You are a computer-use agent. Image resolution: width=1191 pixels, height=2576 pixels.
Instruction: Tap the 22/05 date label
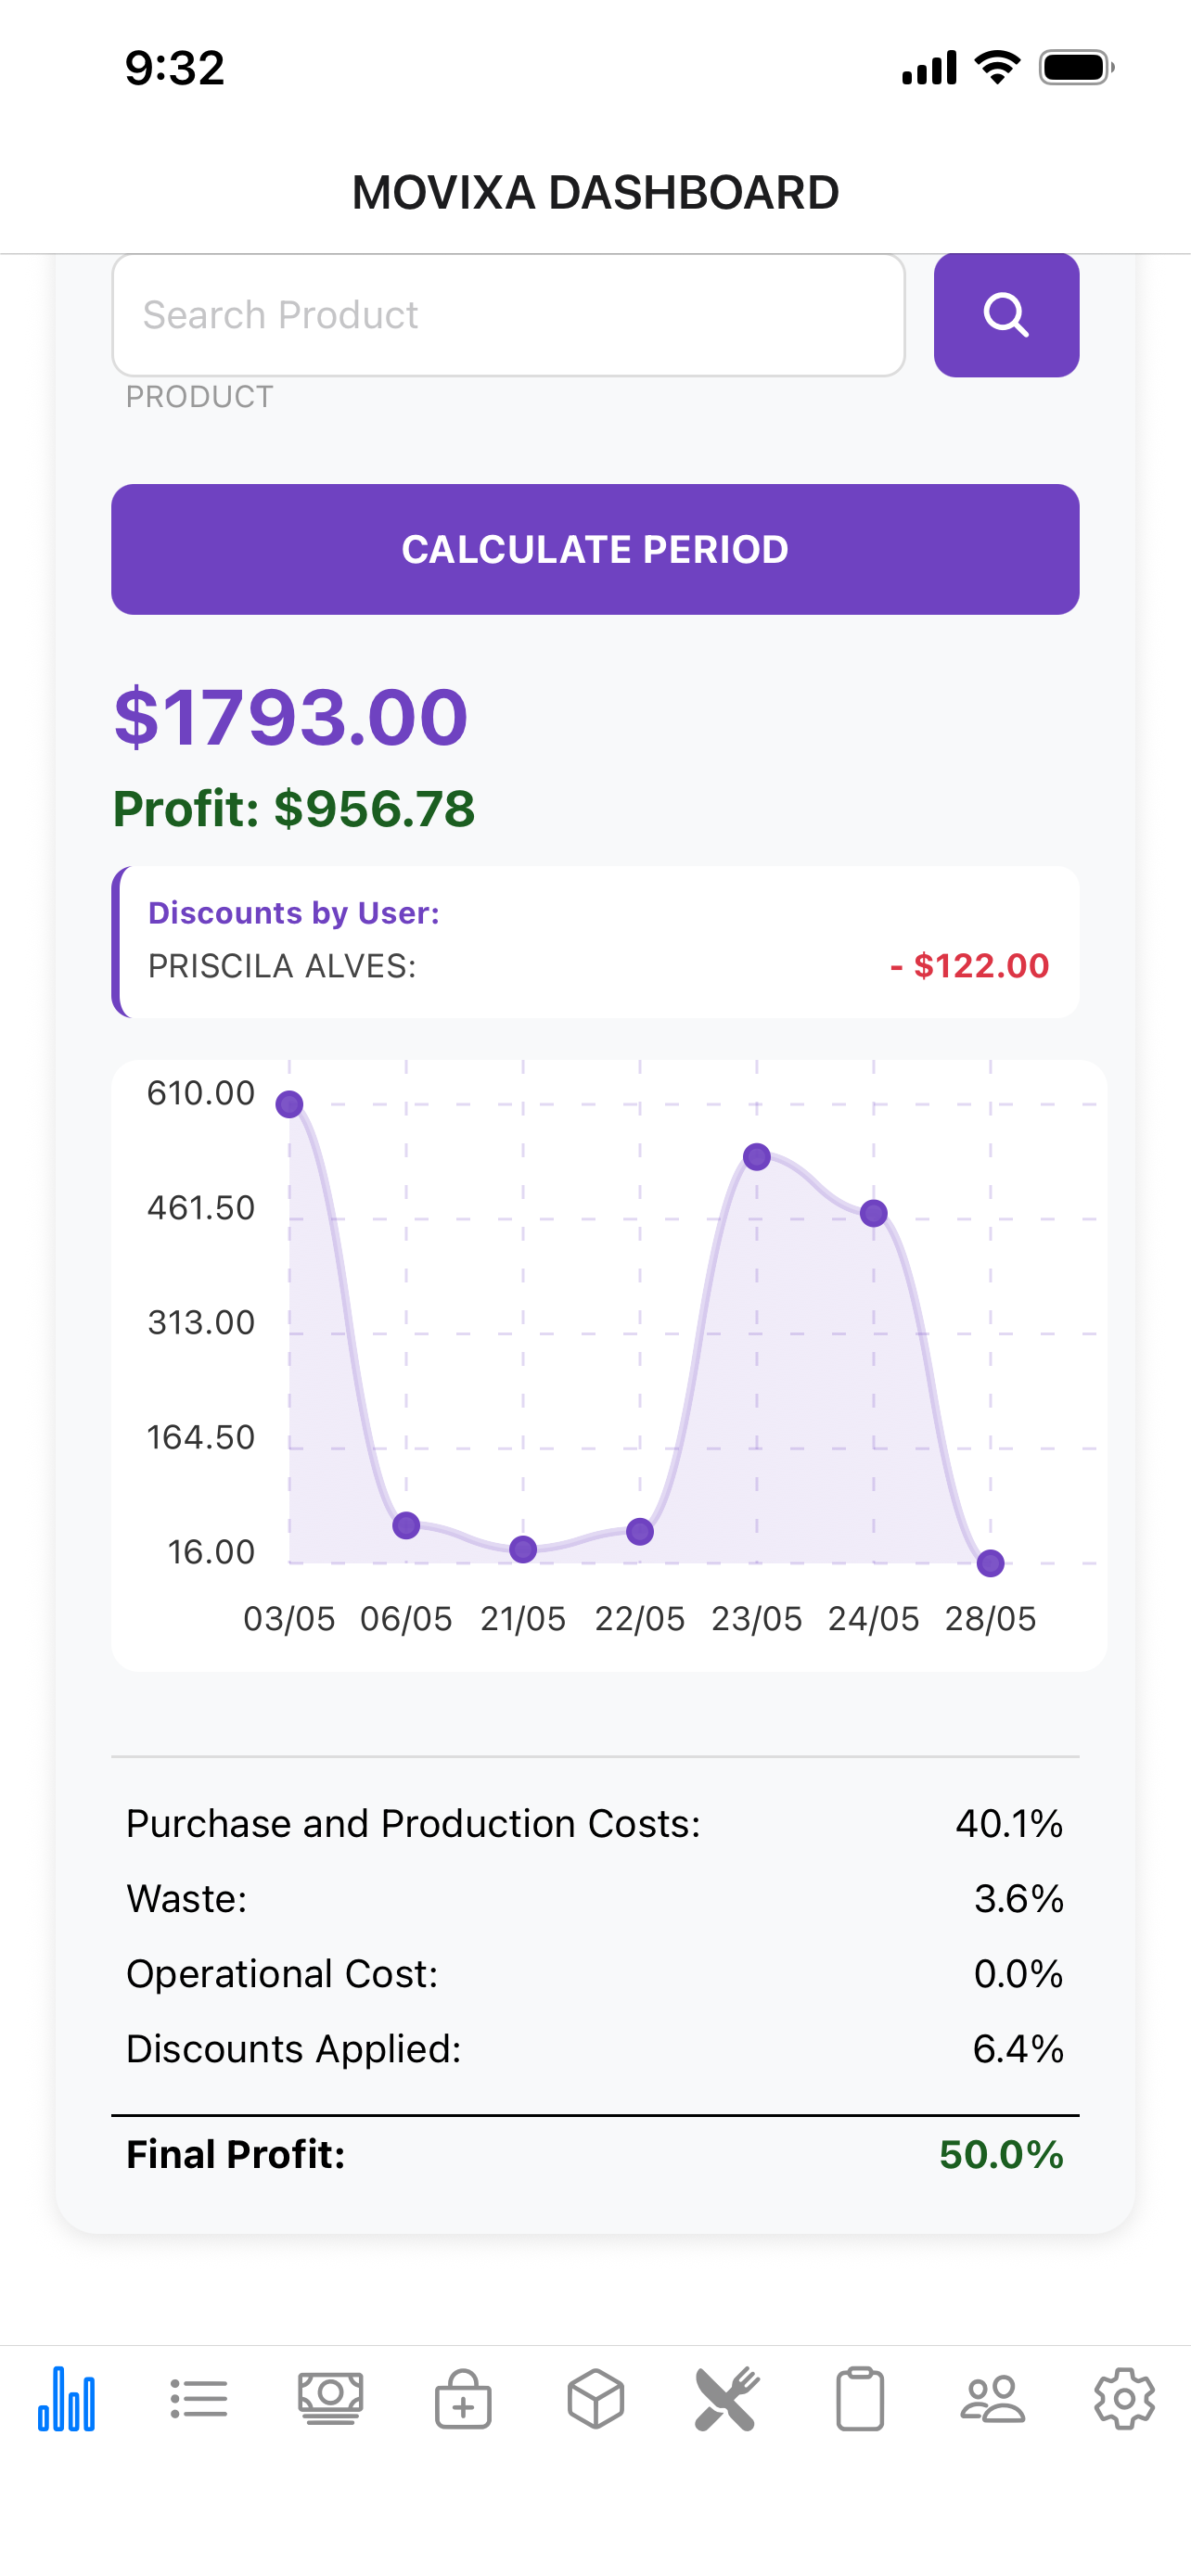pos(640,1619)
